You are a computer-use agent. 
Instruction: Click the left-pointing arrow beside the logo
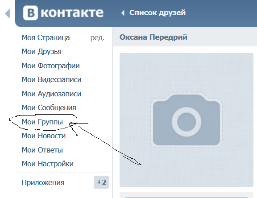pyautogui.click(x=8, y=13)
